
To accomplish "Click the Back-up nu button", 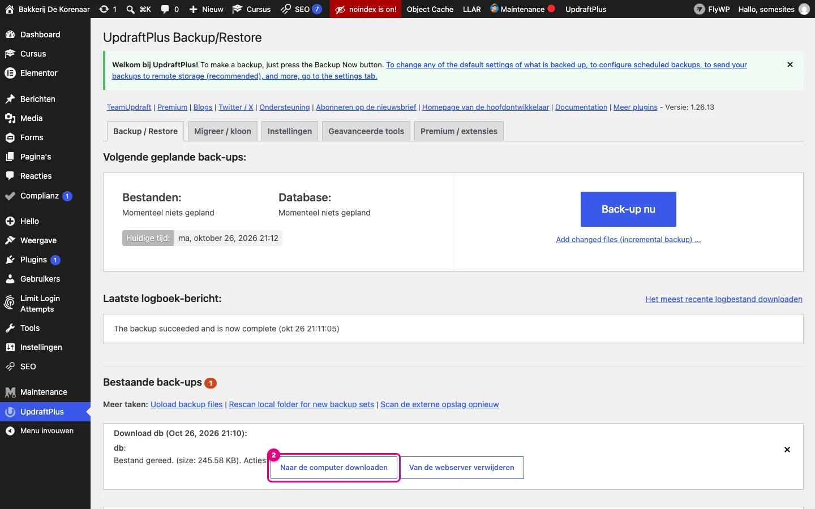I will 628,209.
